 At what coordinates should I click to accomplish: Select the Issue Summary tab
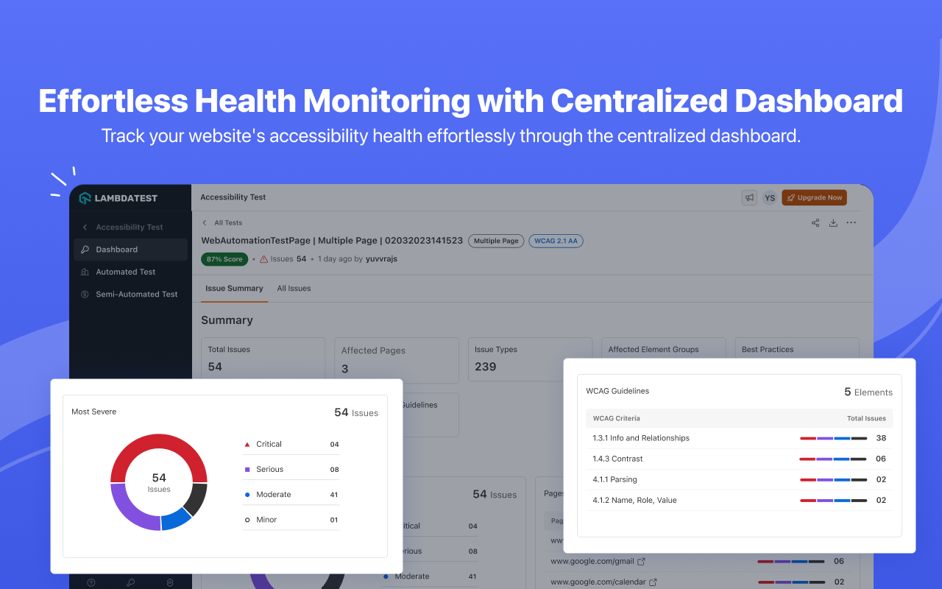(234, 288)
